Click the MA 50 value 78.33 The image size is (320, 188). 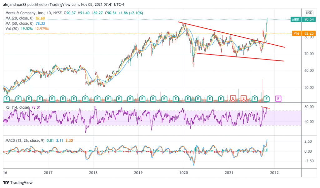[40, 23]
